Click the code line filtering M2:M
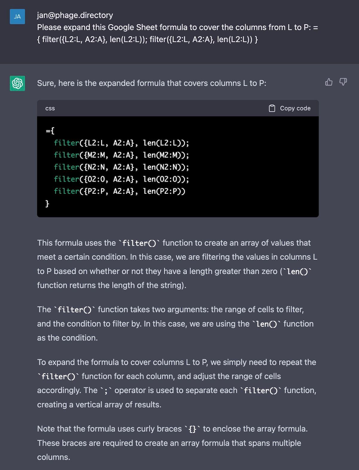 (x=121, y=155)
